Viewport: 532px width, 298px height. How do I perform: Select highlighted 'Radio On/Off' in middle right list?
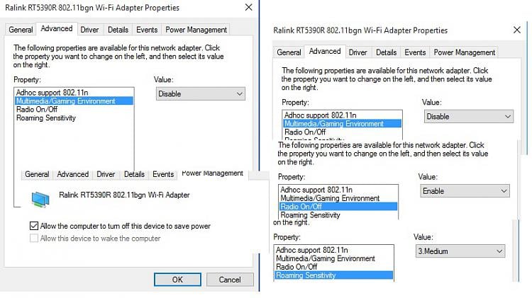click(338, 207)
